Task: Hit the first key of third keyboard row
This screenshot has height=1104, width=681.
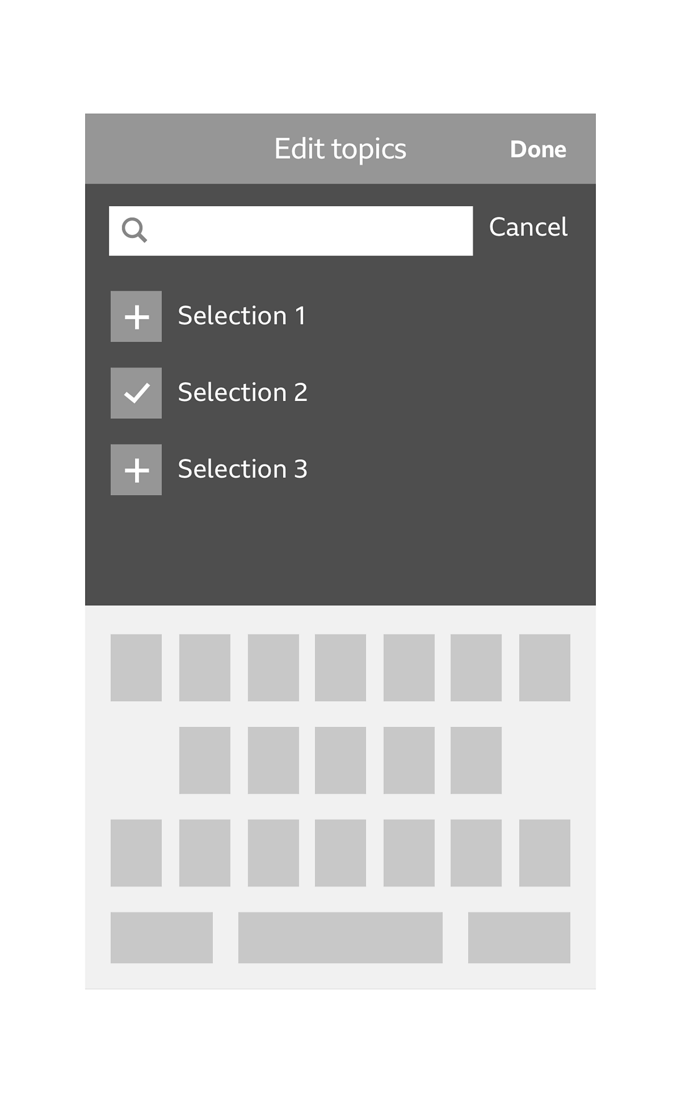Action: [x=136, y=853]
